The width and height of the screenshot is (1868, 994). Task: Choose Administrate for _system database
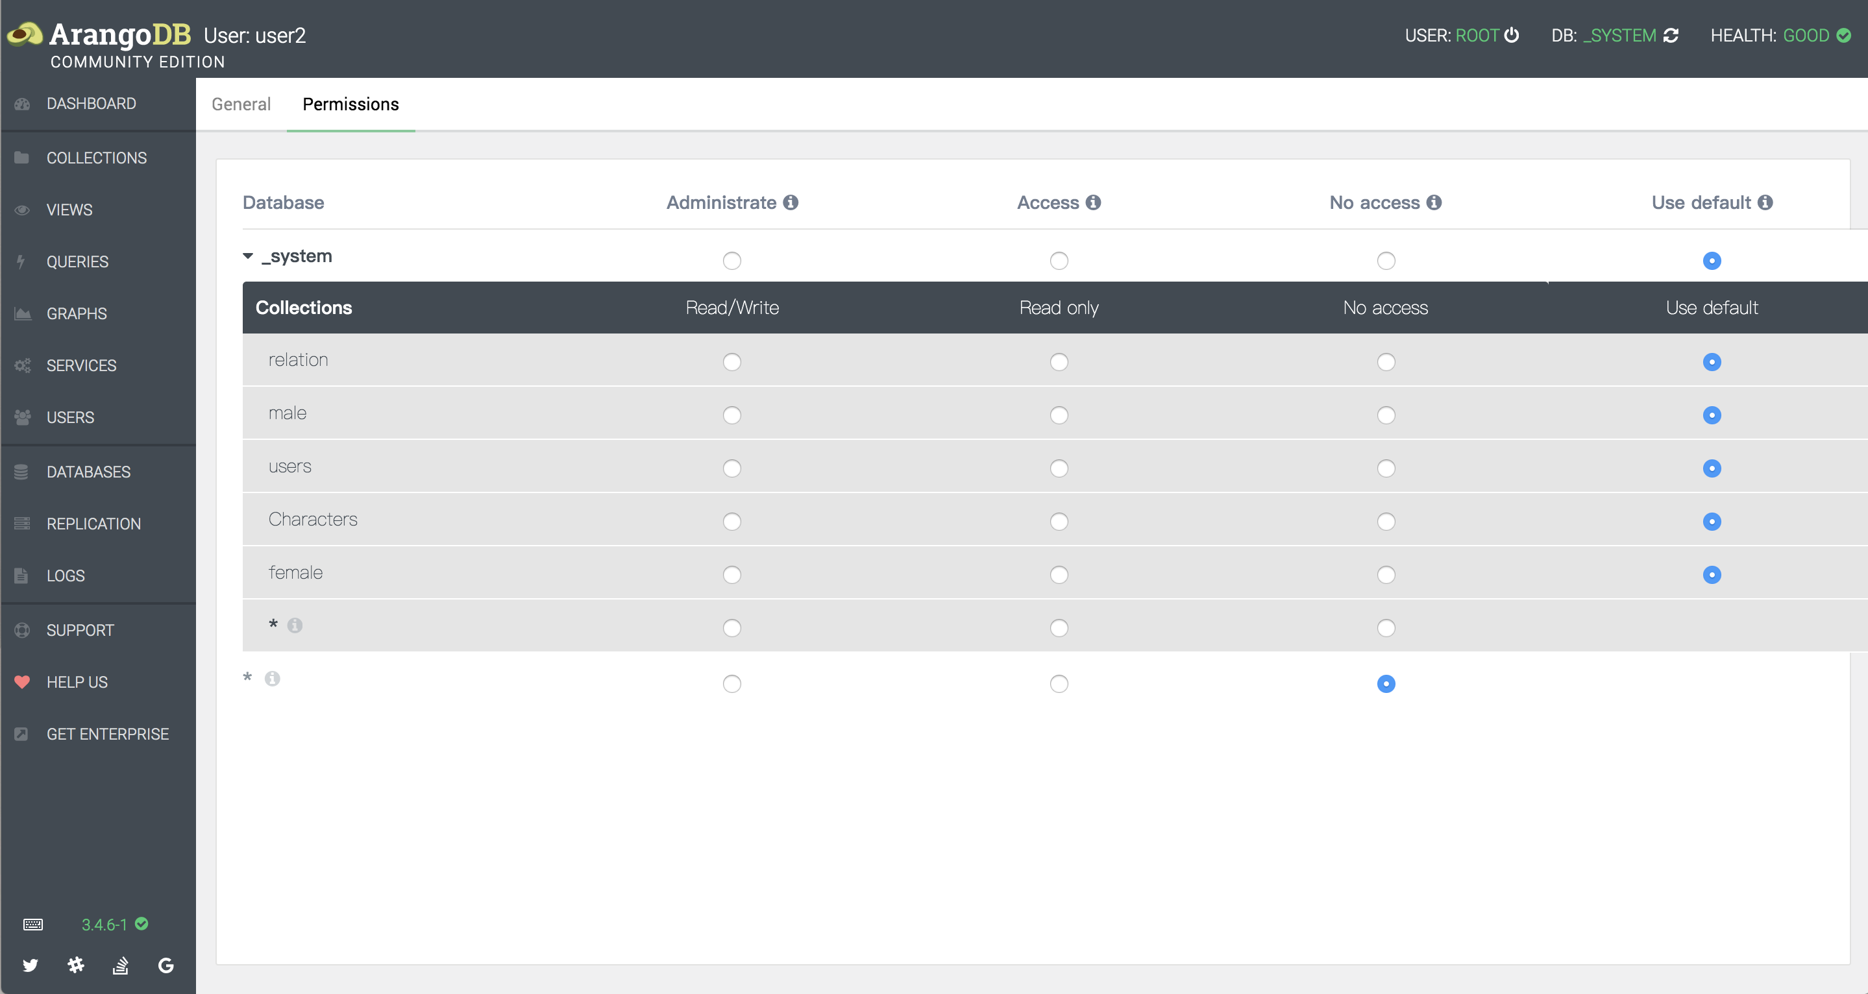click(x=731, y=260)
